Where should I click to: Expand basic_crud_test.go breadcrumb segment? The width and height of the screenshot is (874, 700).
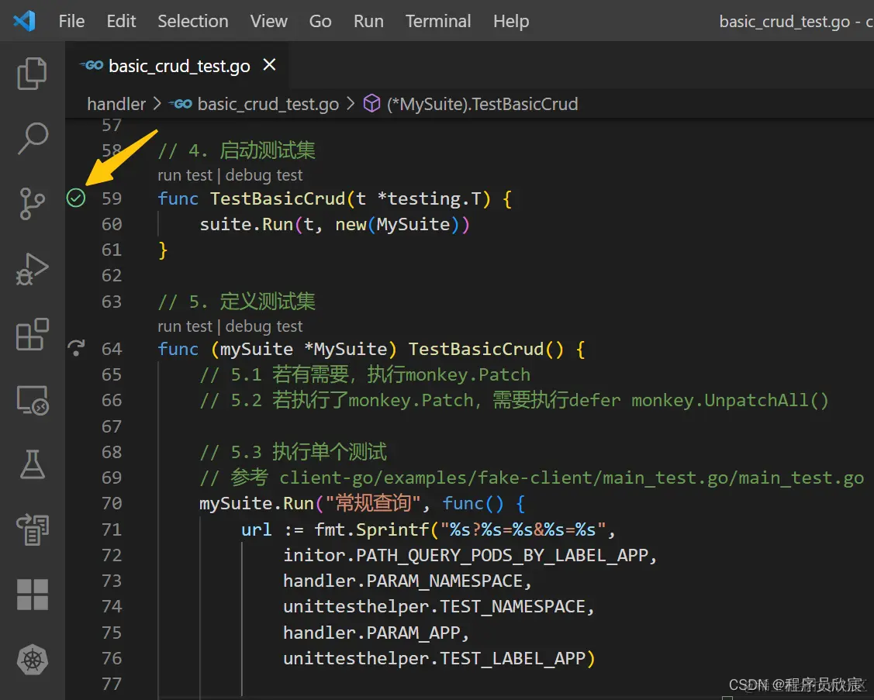268,104
